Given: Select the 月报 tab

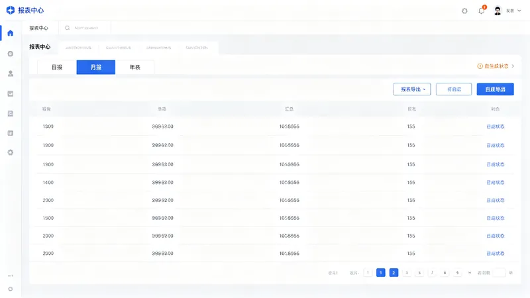Looking at the screenshot, I should click(x=96, y=68).
